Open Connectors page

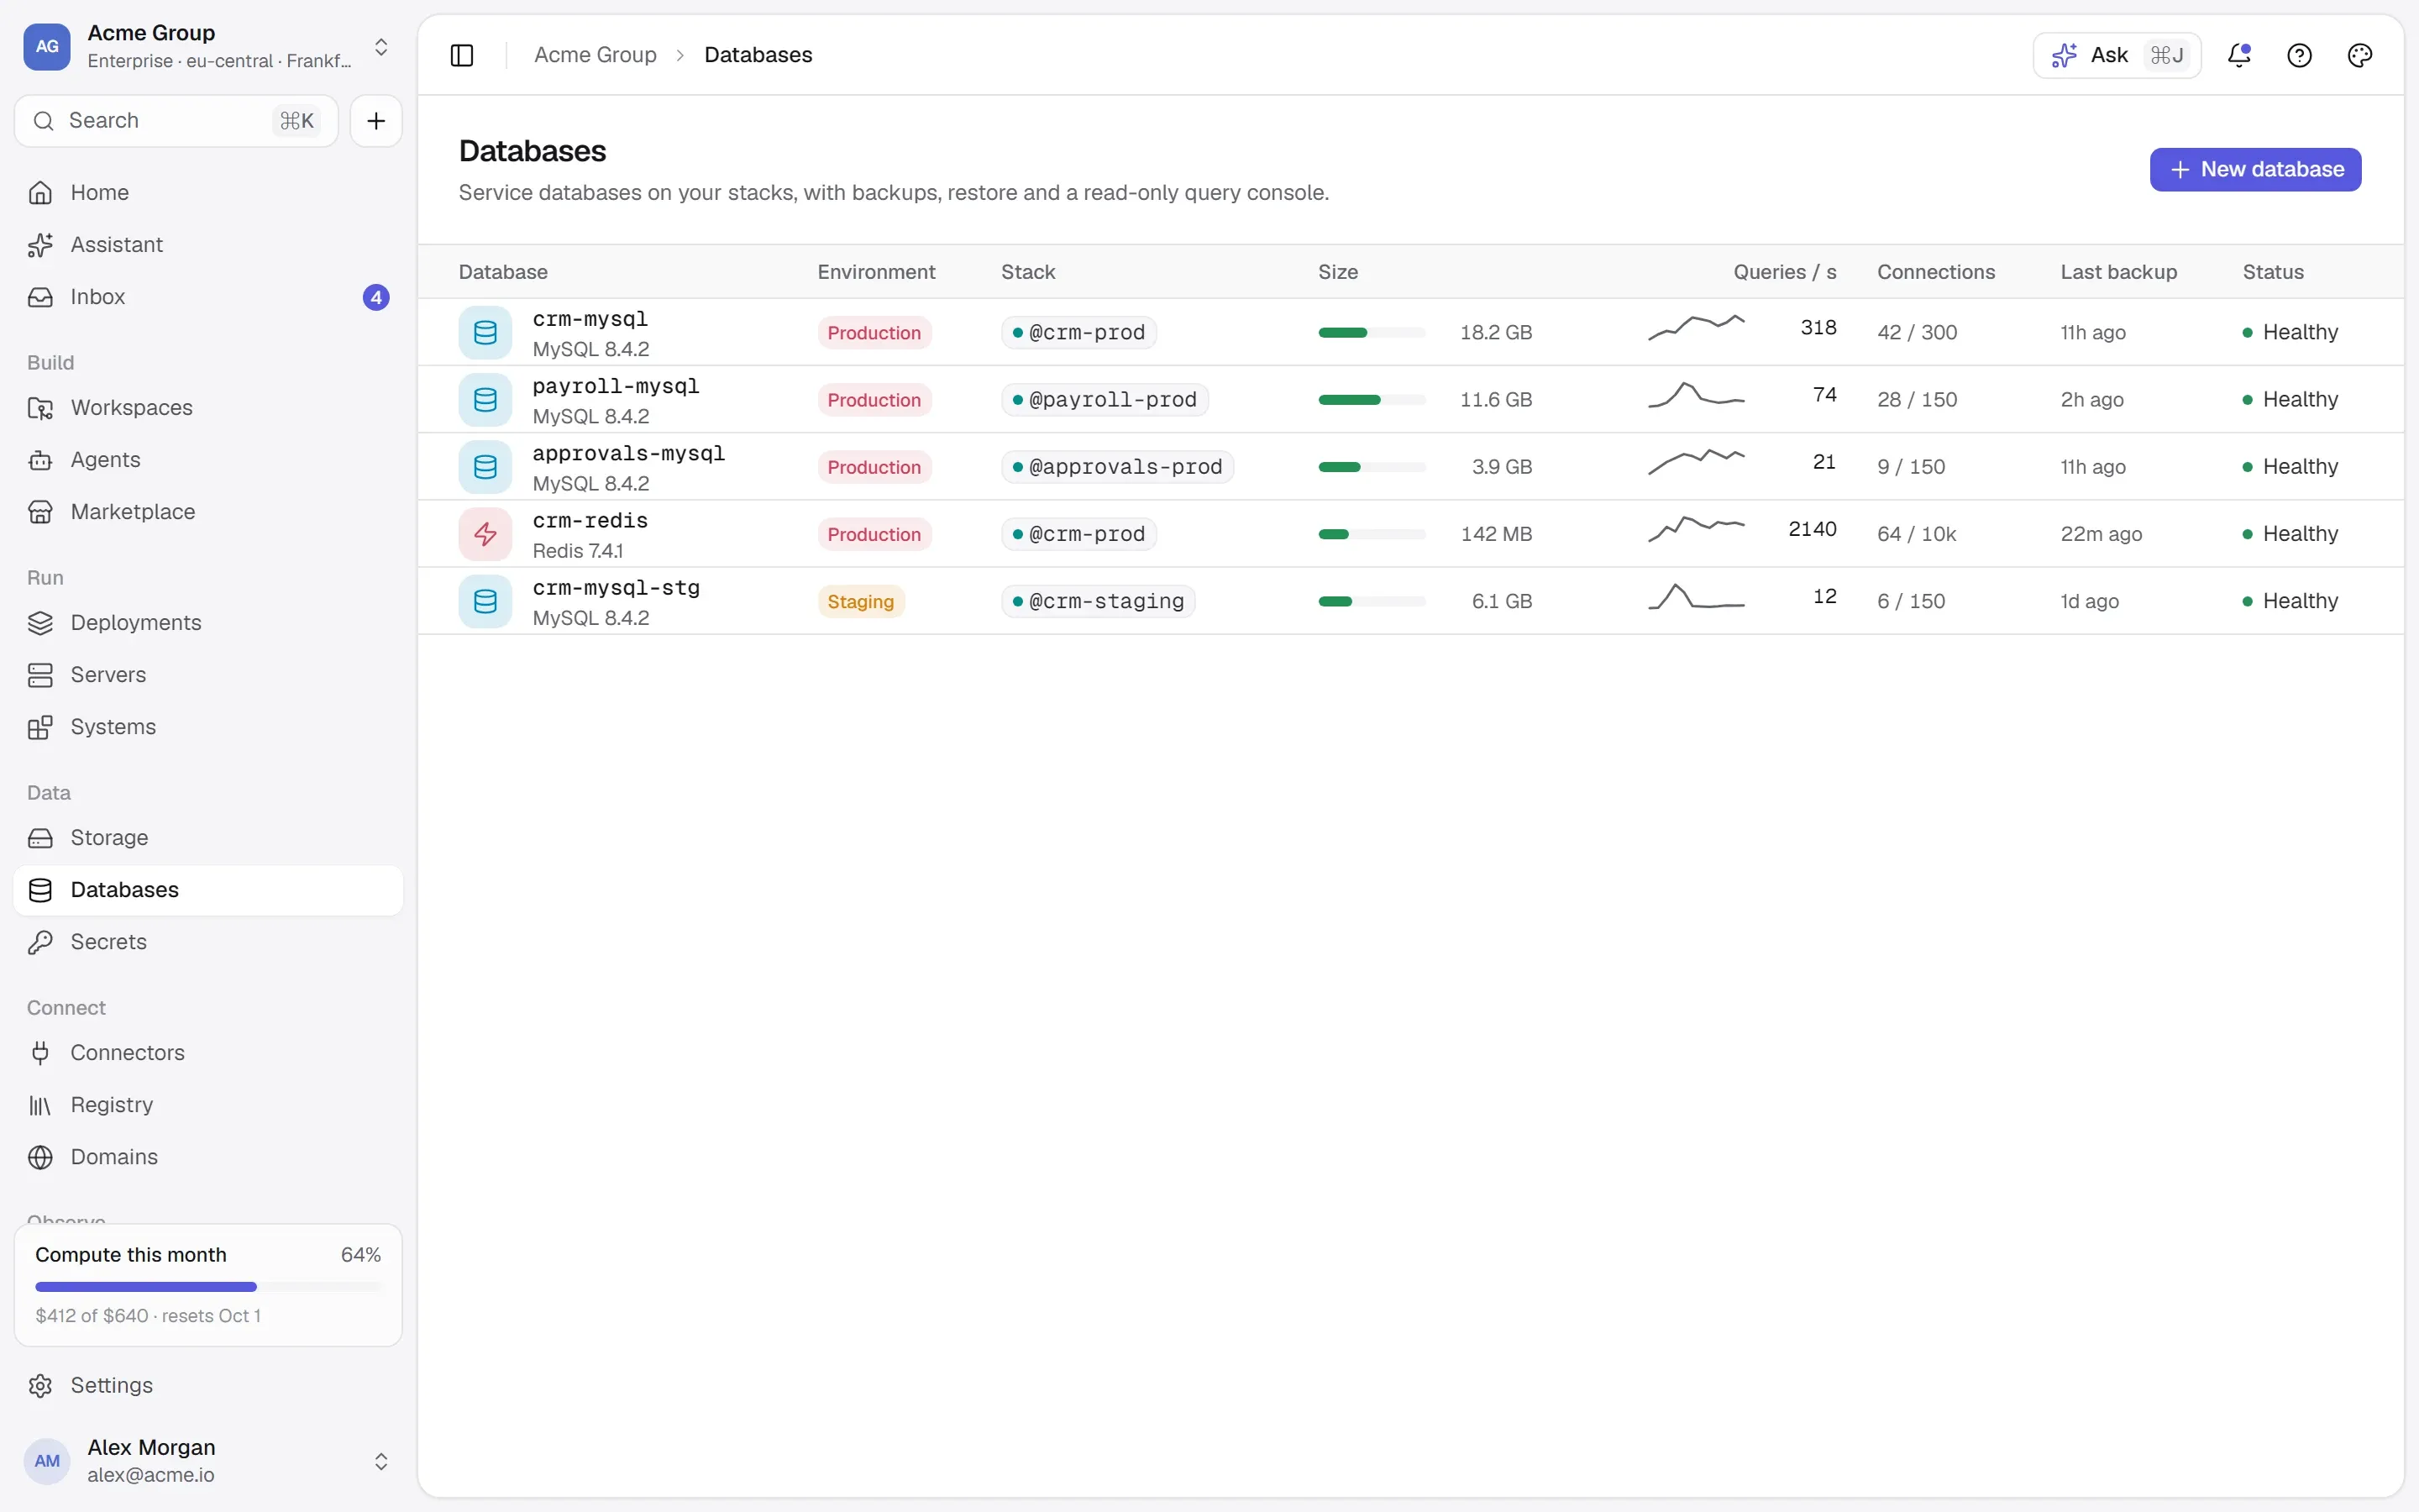point(208,1052)
